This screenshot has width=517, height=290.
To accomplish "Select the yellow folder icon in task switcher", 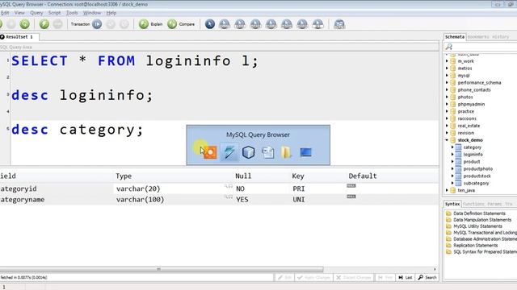I will click(286, 152).
